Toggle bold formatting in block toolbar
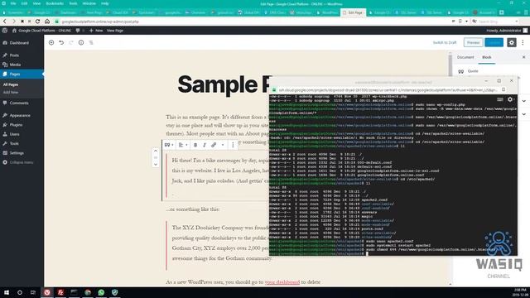Viewport: 530px width, 298px height. [195, 145]
